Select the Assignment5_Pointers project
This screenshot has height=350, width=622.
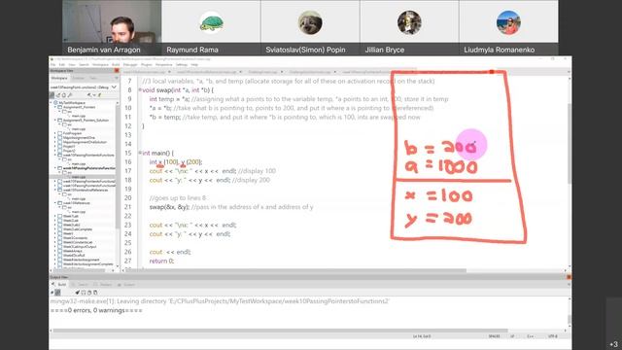pos(79,107)
